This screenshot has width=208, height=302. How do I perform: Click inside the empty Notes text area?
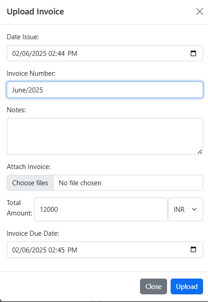[x=105, y=137]
